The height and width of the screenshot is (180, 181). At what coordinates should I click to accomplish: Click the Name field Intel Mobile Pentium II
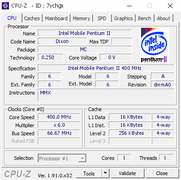click(85, 33)
